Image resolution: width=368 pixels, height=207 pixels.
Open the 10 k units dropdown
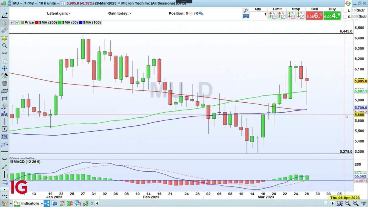[x=49, y=3]
